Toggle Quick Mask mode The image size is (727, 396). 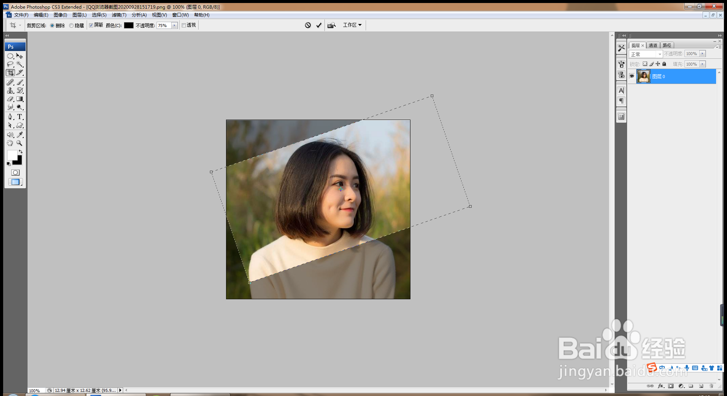click(15, 172)
